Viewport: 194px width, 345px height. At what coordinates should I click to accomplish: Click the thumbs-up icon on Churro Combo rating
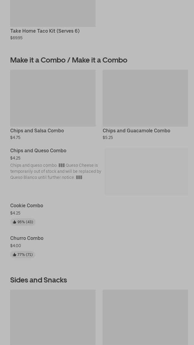point(14,255)
